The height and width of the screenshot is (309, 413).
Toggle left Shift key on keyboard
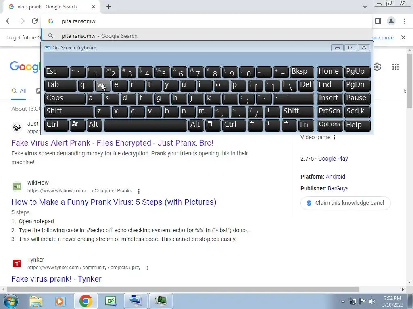[x=69, y=112]
